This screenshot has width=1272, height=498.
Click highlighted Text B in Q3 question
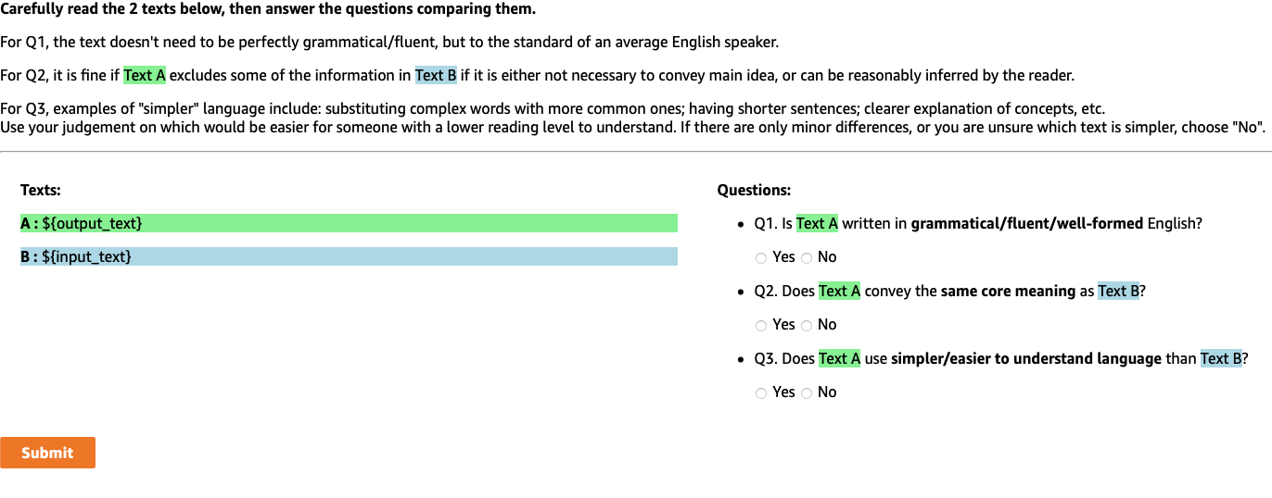click(x=1221, y=358)
